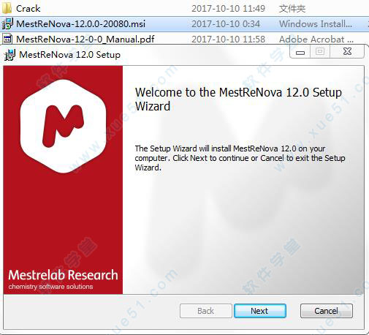Click the "Welcome to the MestReNova 12.0 Setup Wizard" heading
Screen dimensions: 369x335
pos(238,99)
